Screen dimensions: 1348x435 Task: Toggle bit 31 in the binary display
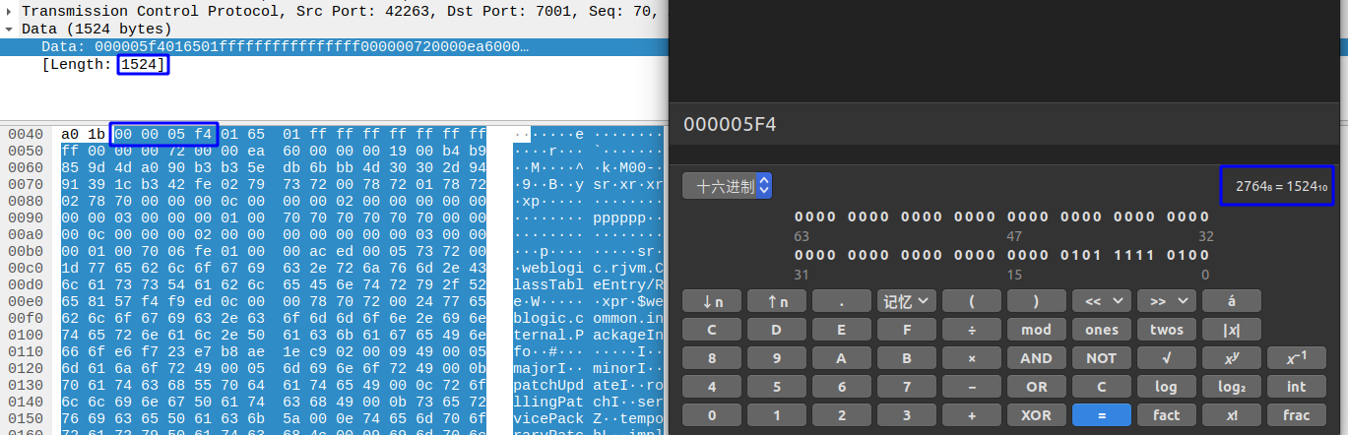coord(798,255)
